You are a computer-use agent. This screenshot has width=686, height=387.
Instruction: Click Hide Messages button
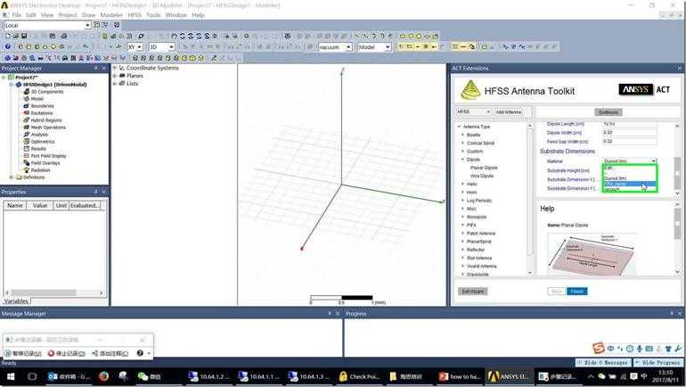[605, 363]
